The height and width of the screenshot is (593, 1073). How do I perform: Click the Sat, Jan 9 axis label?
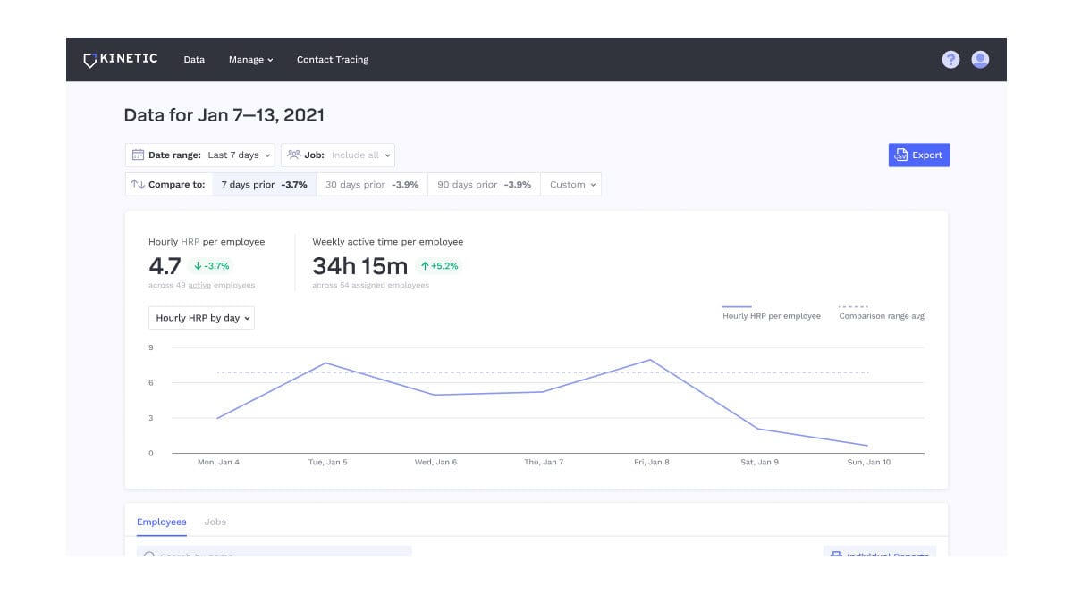[x=759, y=463]
